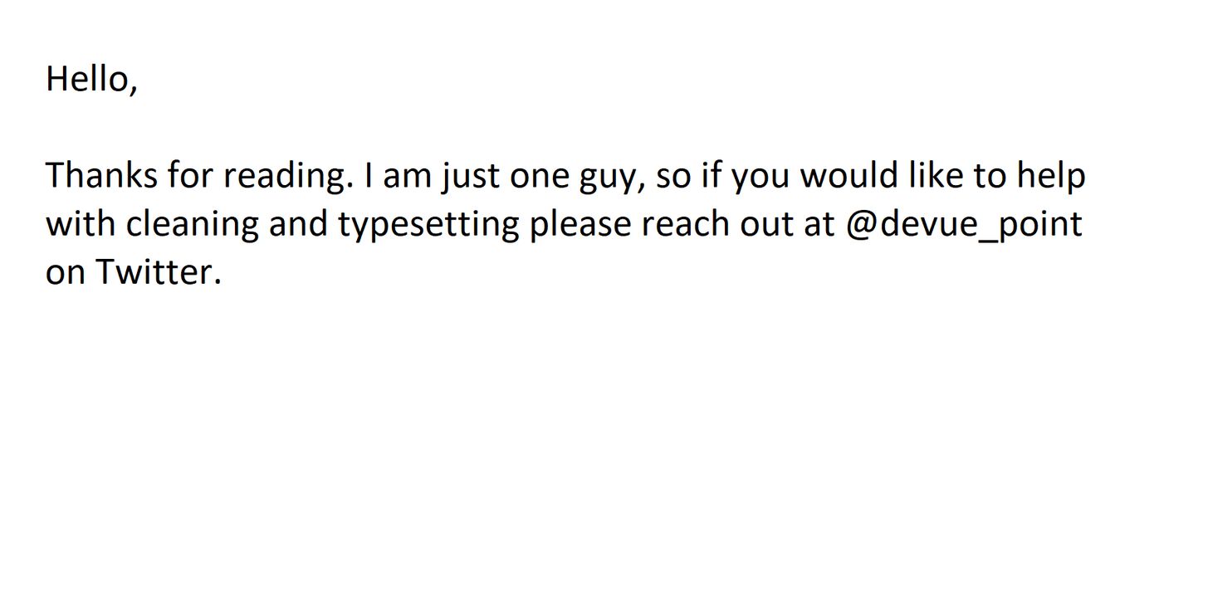Click on the word typesetting
Viewport: 1208px width, 605px height.
click(x=428, y=224)
